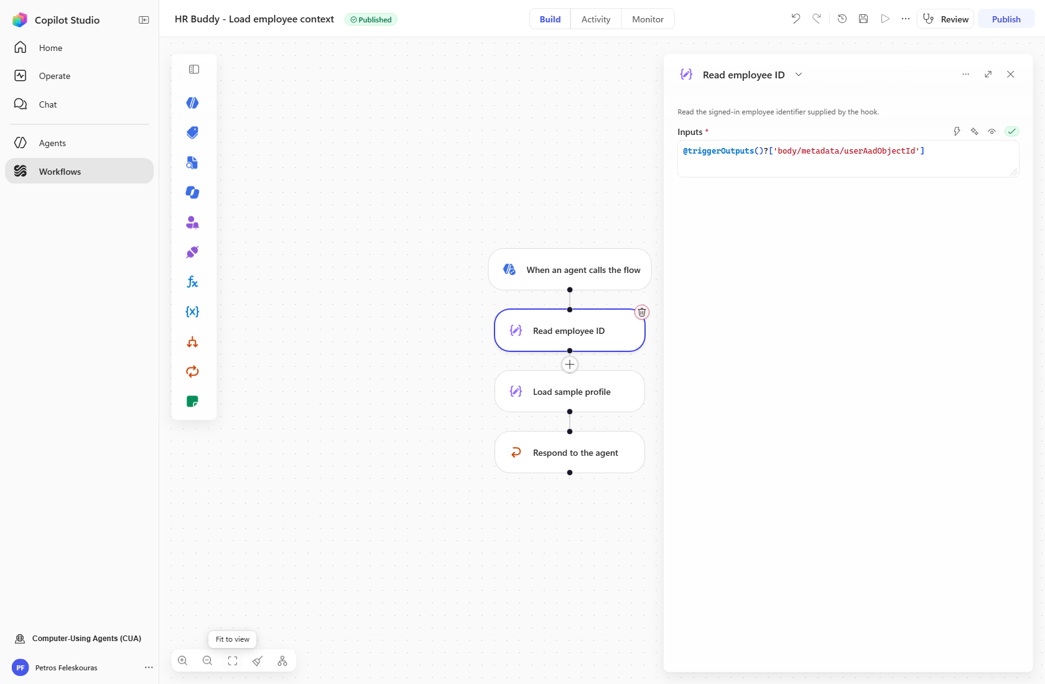The height and width of the screenshot is (684, 1045).
Task: Select the Load sample profile node
Action: [570, 391]
